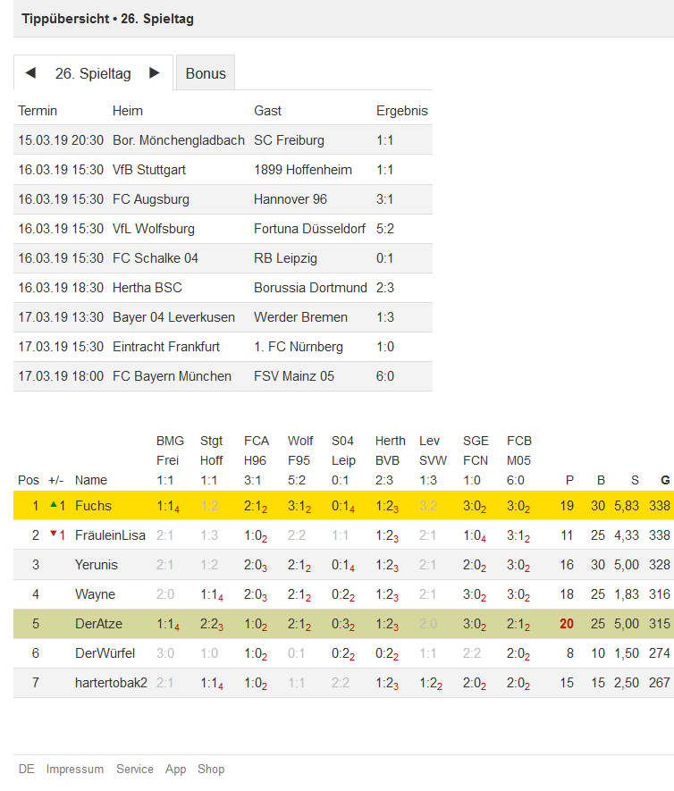Select Yerunis in the ranking list

pyautogui.click(x=97, y=565)
